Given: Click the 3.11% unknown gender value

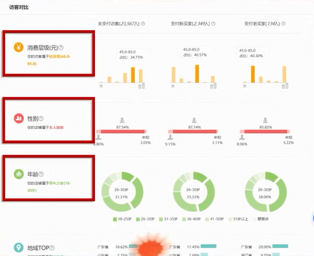Looking at the screenshot, I should click(x=217, y=143).
